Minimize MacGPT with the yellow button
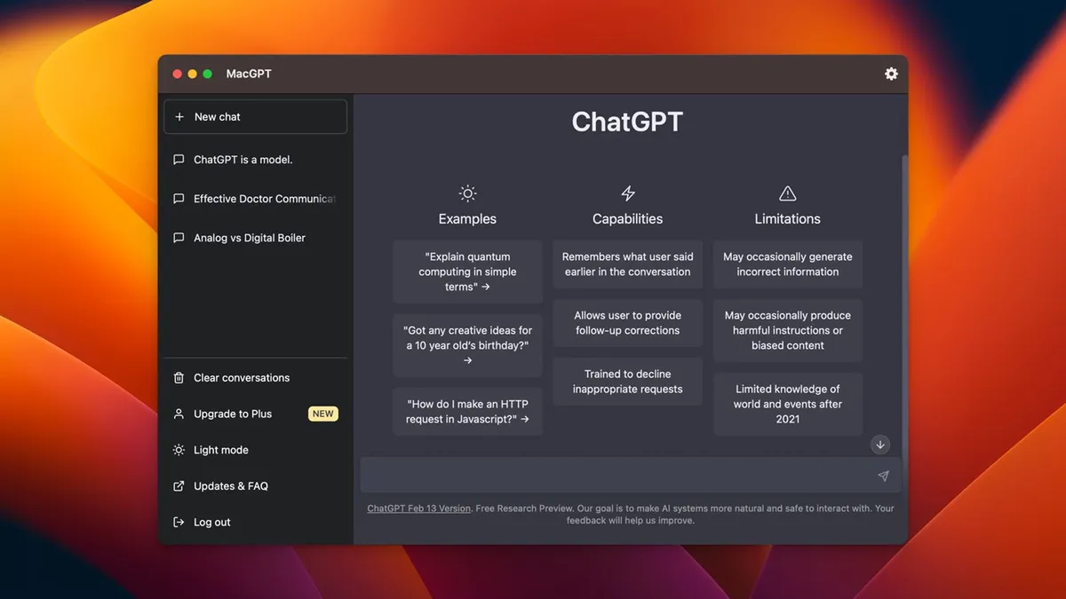1066x599 pixels. coord(192,74)
